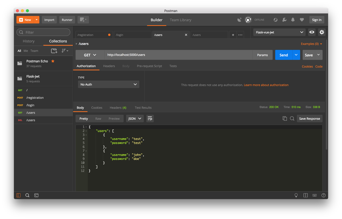
Task: Switch to the Builder tab
Action: (156, 20)
